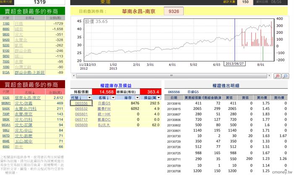Viewport: 294px width, 175px height.
Task: Click the statistics days field showing 150
Action: (x=245, y=2)
